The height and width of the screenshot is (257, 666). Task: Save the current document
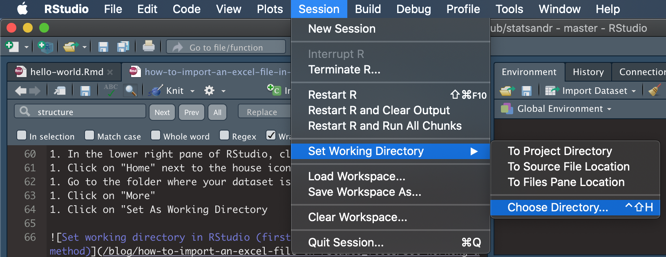(x=103, y=47)
